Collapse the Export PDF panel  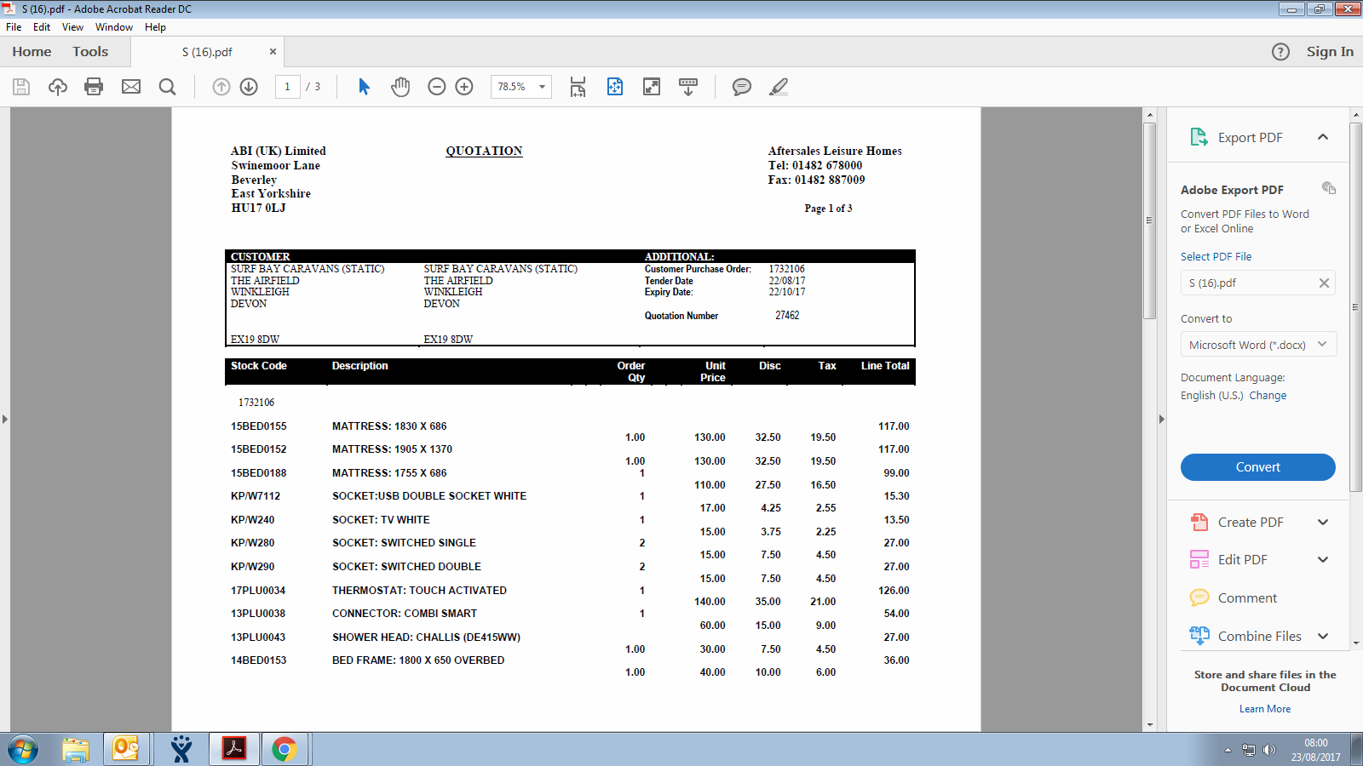[1323, 137]
